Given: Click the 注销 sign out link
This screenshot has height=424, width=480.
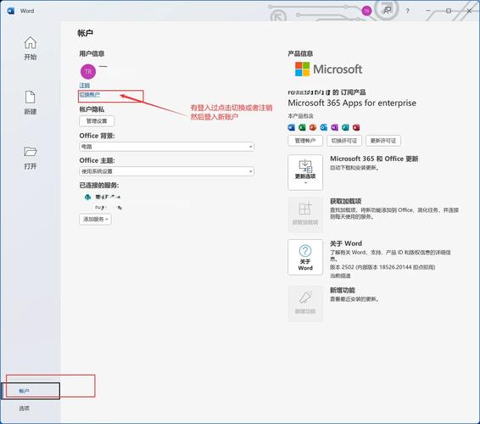Looking at the screenshot, I should (x=85, y=86).
